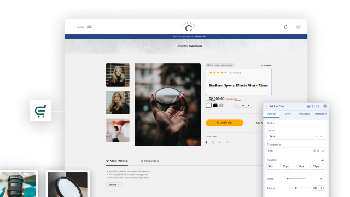
Task: Select the white color swatch
Action: coord(208,106)
